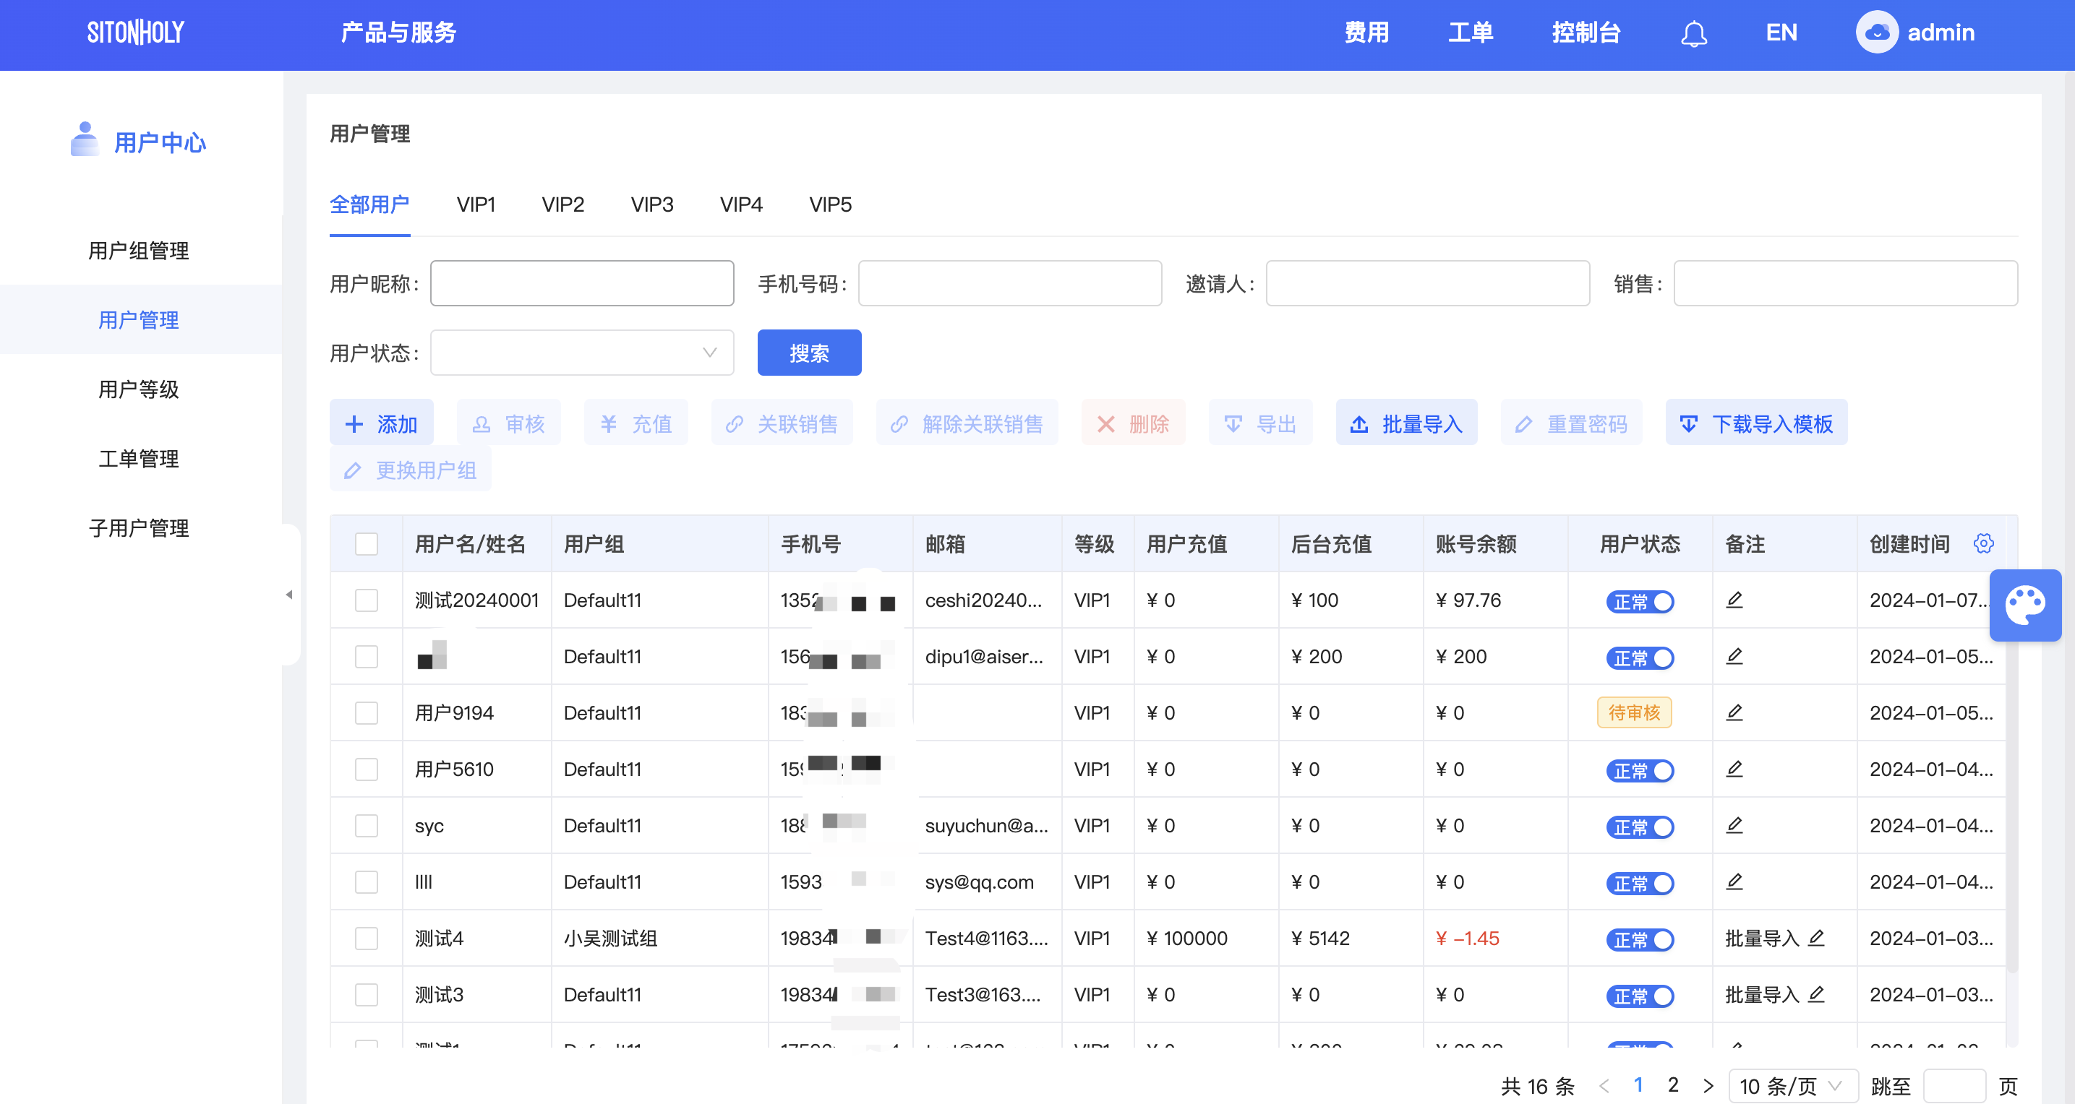Click the SITONHOLY logo
The image size is (2075, 1104).
point(135,33)
